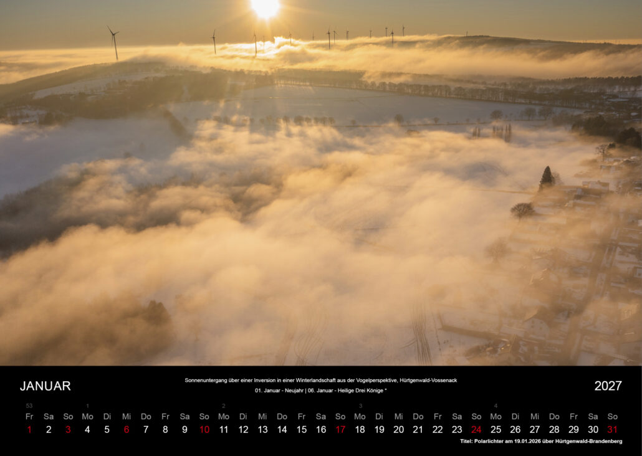
Task: Click day number 16
Action: (321, 429)
